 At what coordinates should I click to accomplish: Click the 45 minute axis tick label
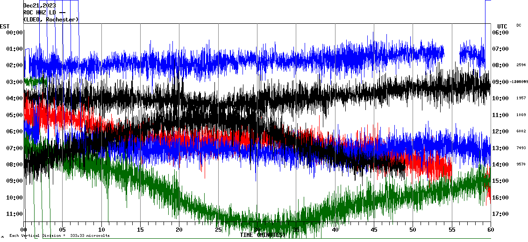pyautogui.click(x=374, y=230)
